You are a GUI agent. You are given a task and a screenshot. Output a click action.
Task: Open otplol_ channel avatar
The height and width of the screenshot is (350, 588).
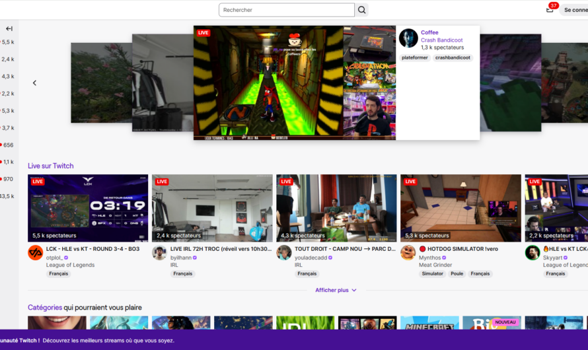click(35, 252)
